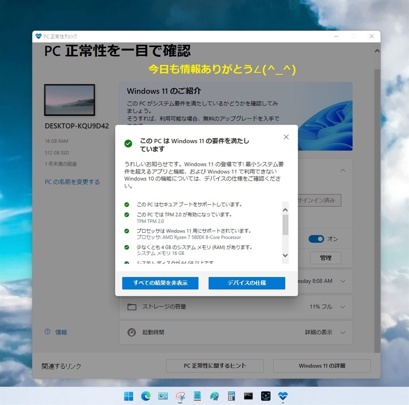
Task: Click 'TPM TPM 2.0' detail text
Action: tap(150, 221)
